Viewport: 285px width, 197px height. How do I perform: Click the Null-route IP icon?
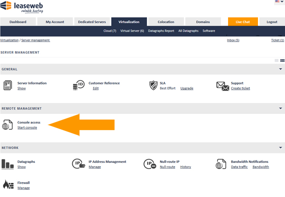[150, 164]
